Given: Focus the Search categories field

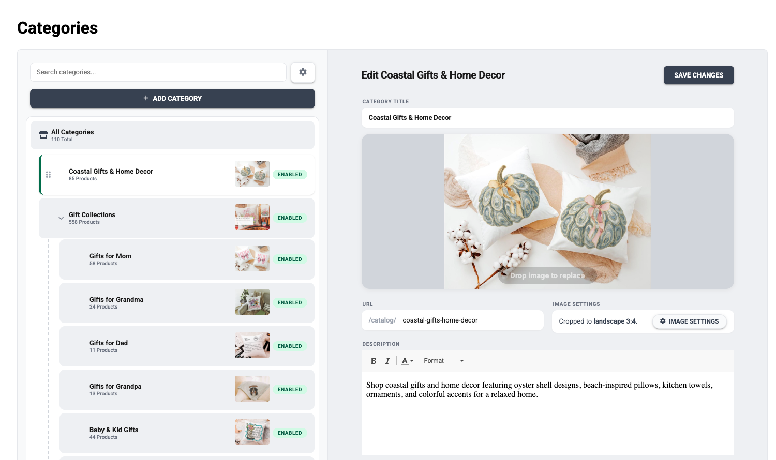Looking at the screenshot, I should pos(158,72).
